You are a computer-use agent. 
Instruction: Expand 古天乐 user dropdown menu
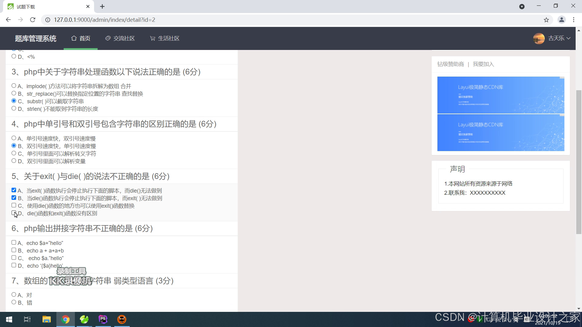pyautogui.click(x=556, y=38)
